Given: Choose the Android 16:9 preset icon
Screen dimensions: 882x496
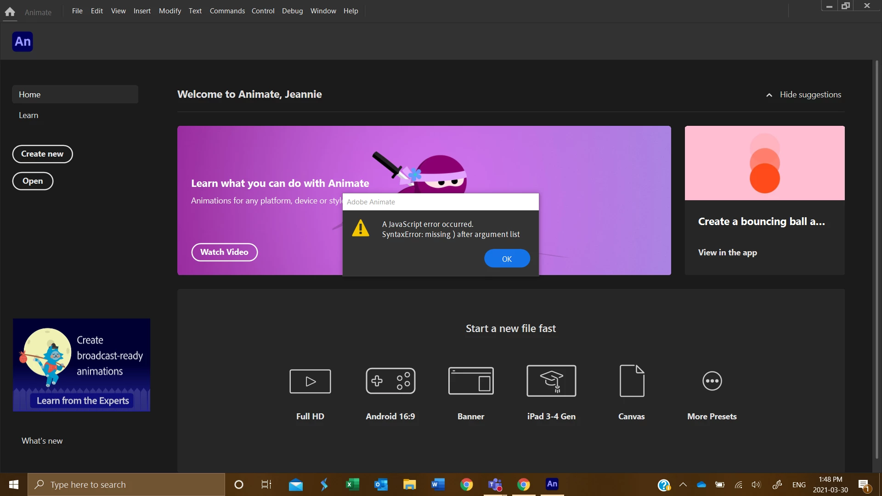Looking at the screenshot, I should tap(390, 381).
